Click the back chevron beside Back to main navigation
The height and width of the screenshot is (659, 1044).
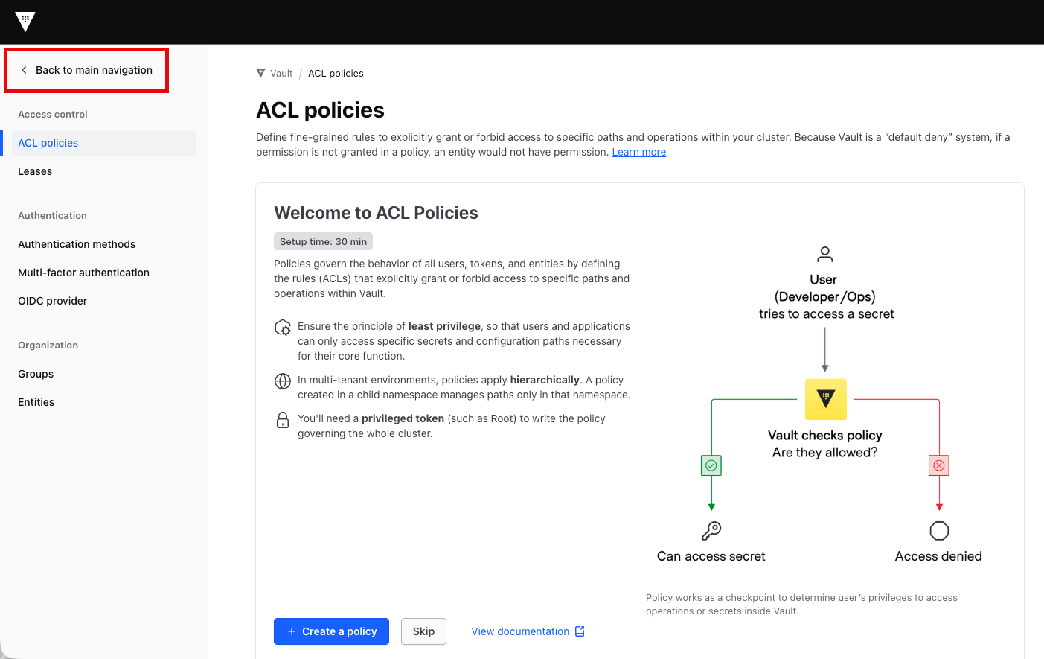[24, 70]
